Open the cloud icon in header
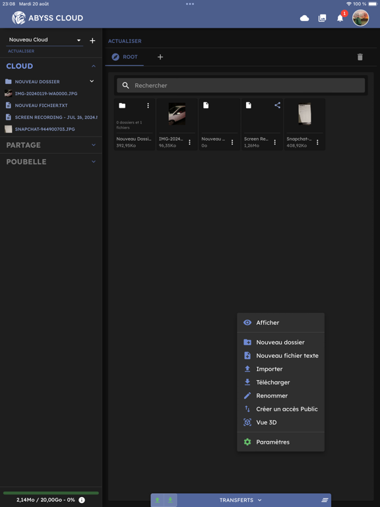This screenshot has height=507, width=380. pos(304,18)
